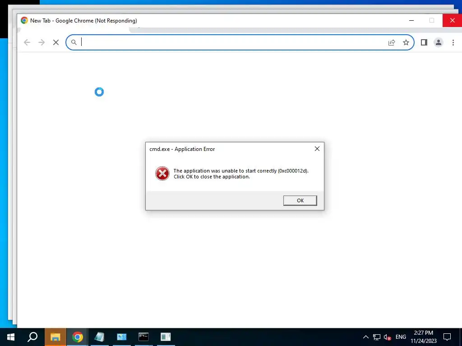Open the last taskbar app window icon
The height and width of the screenshot is (346, 462).
pos(166,337)
